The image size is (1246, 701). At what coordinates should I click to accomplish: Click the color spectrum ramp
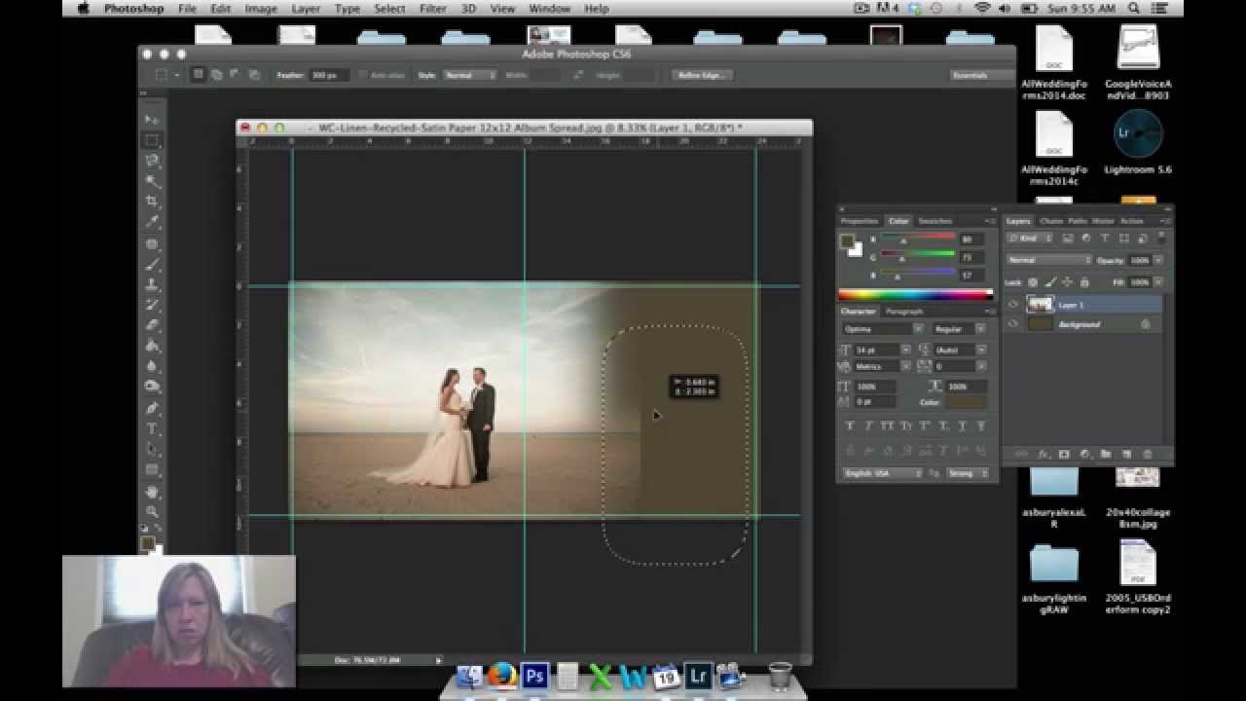pos(915,294)
